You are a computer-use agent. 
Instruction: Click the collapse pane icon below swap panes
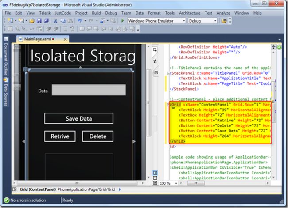[x=156, y=73]
